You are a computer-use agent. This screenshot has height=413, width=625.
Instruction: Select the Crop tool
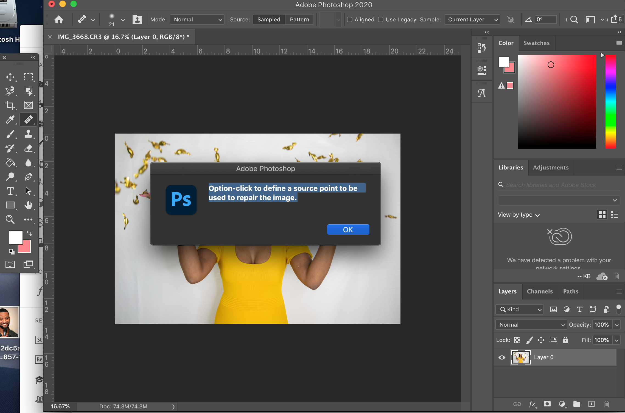[10, 105]
